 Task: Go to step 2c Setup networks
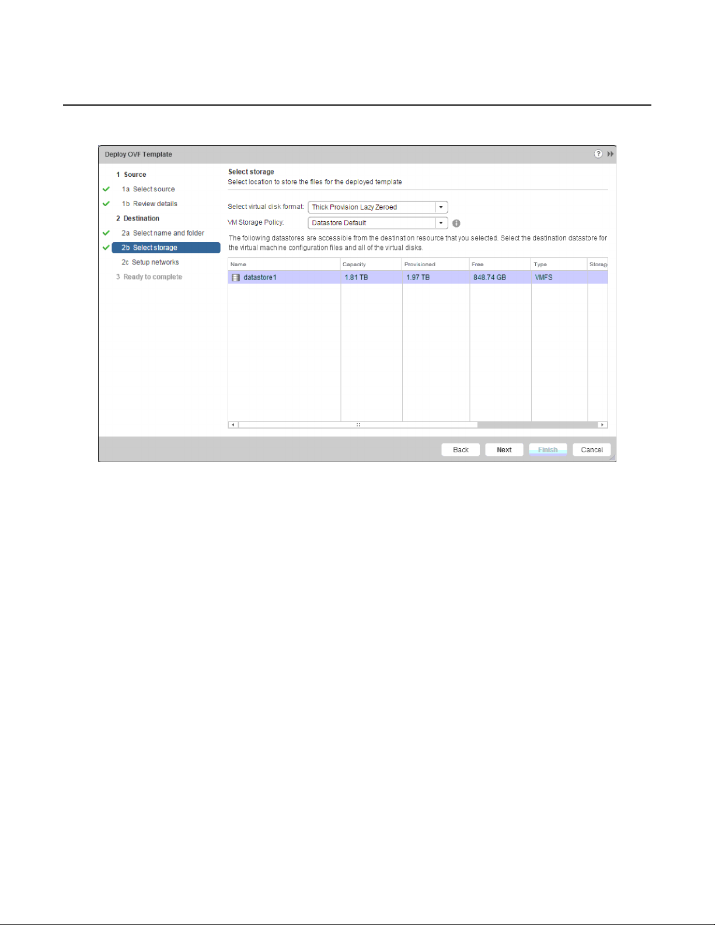pos(150,262)
